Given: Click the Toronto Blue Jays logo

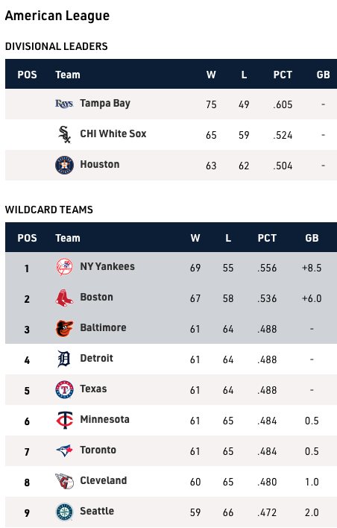Looking at the screenshot, I should (x=64, y=451).
